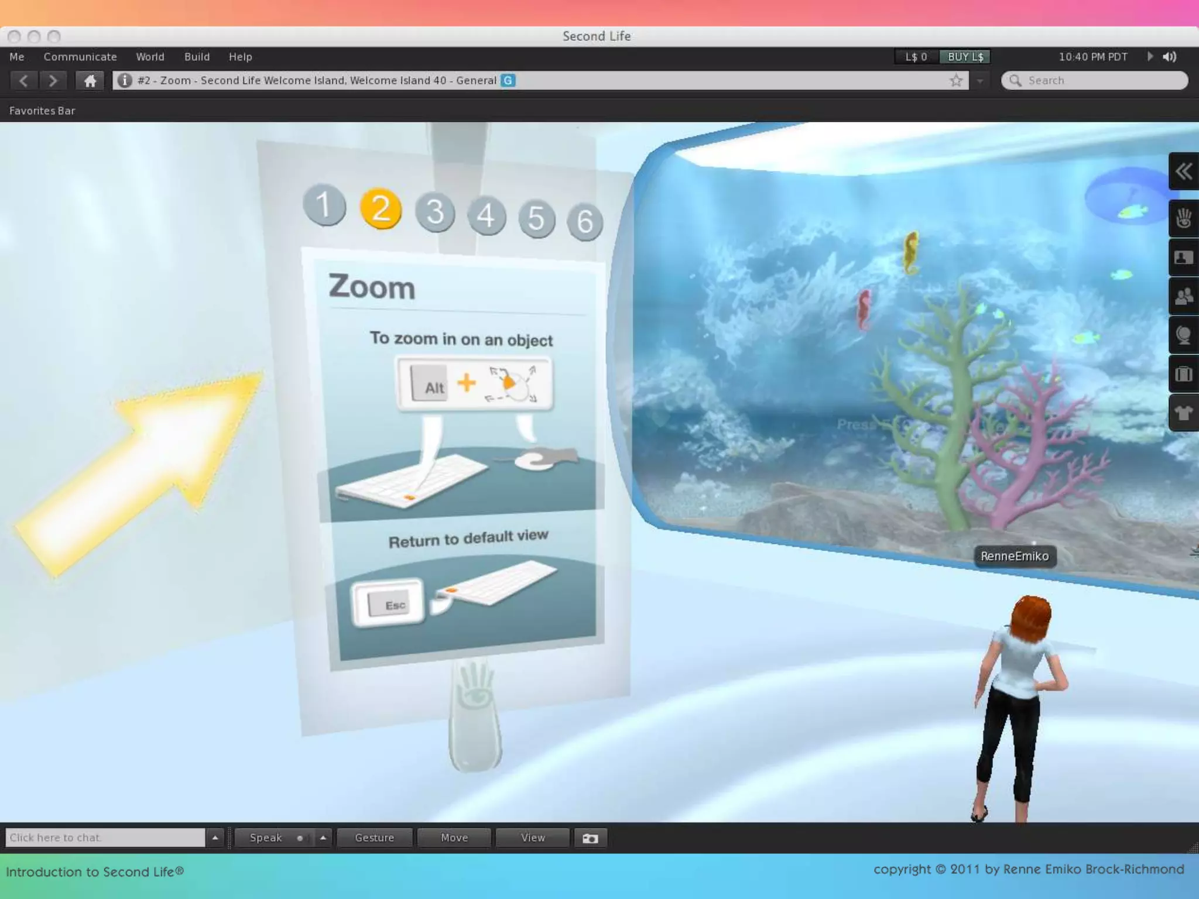1199x899 pixels.
Task: Click the 'Click here to chat' field
Action: click(x=104, y=838)
